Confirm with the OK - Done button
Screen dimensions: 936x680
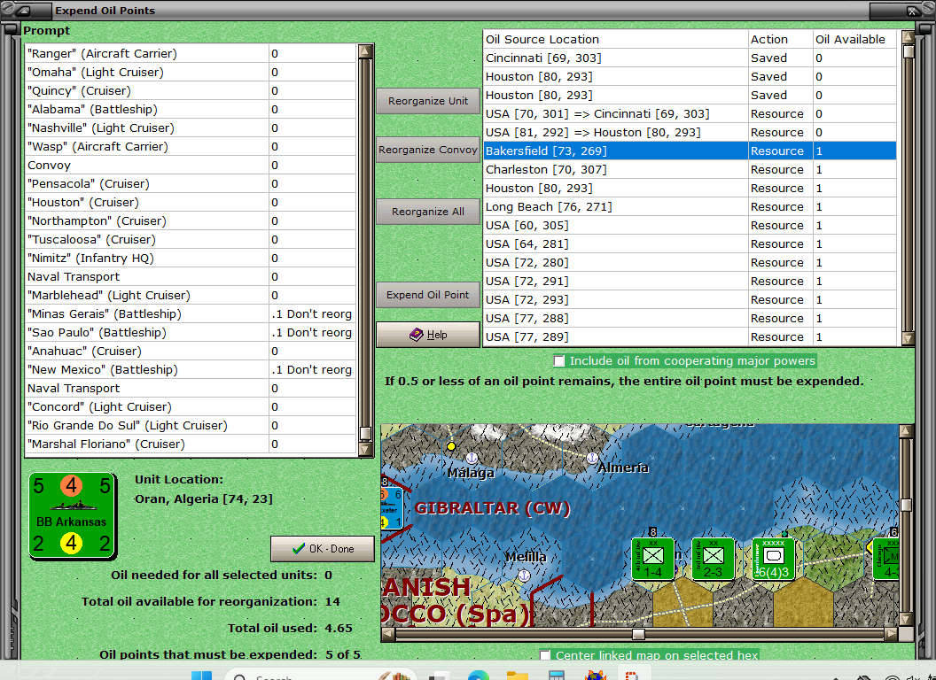[x=323, y=549]
